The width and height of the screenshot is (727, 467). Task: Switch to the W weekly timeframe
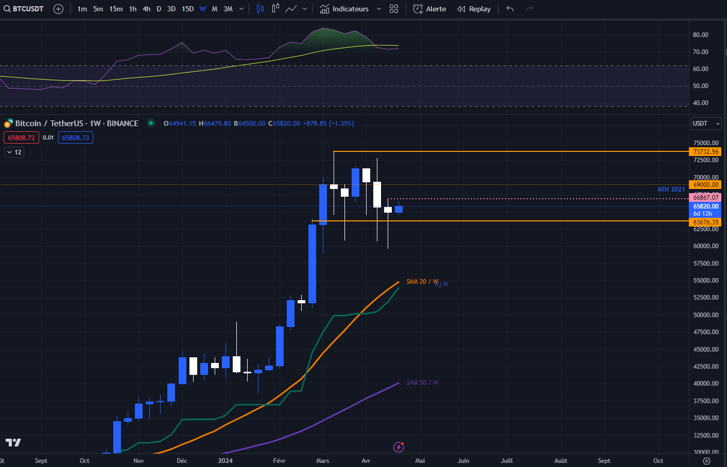[x=202, y=8]
